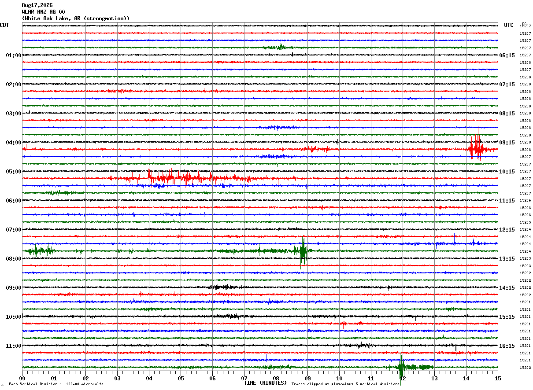Pick minute 11 on the bottom axis
The width and height of the screenshot is (533, 390).
371,378
